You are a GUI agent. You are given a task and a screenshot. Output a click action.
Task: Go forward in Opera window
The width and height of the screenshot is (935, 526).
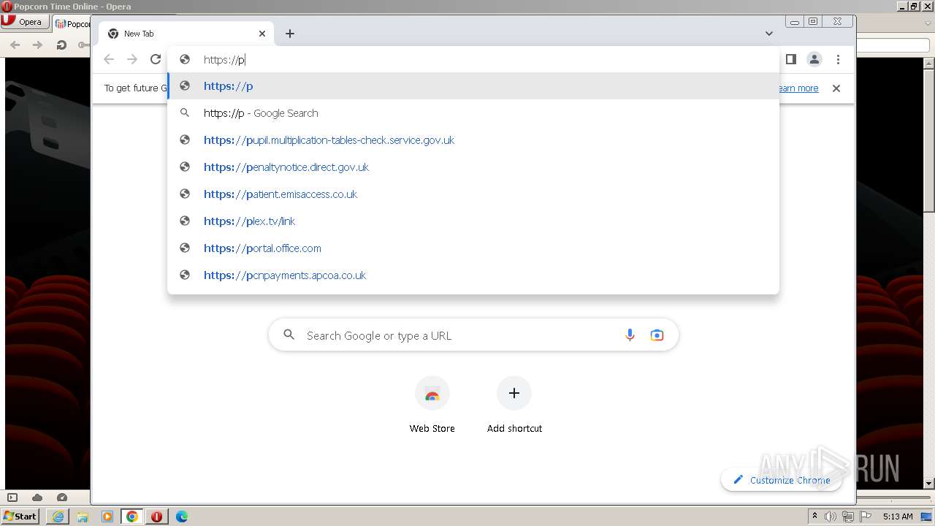(x=37, y=45)
